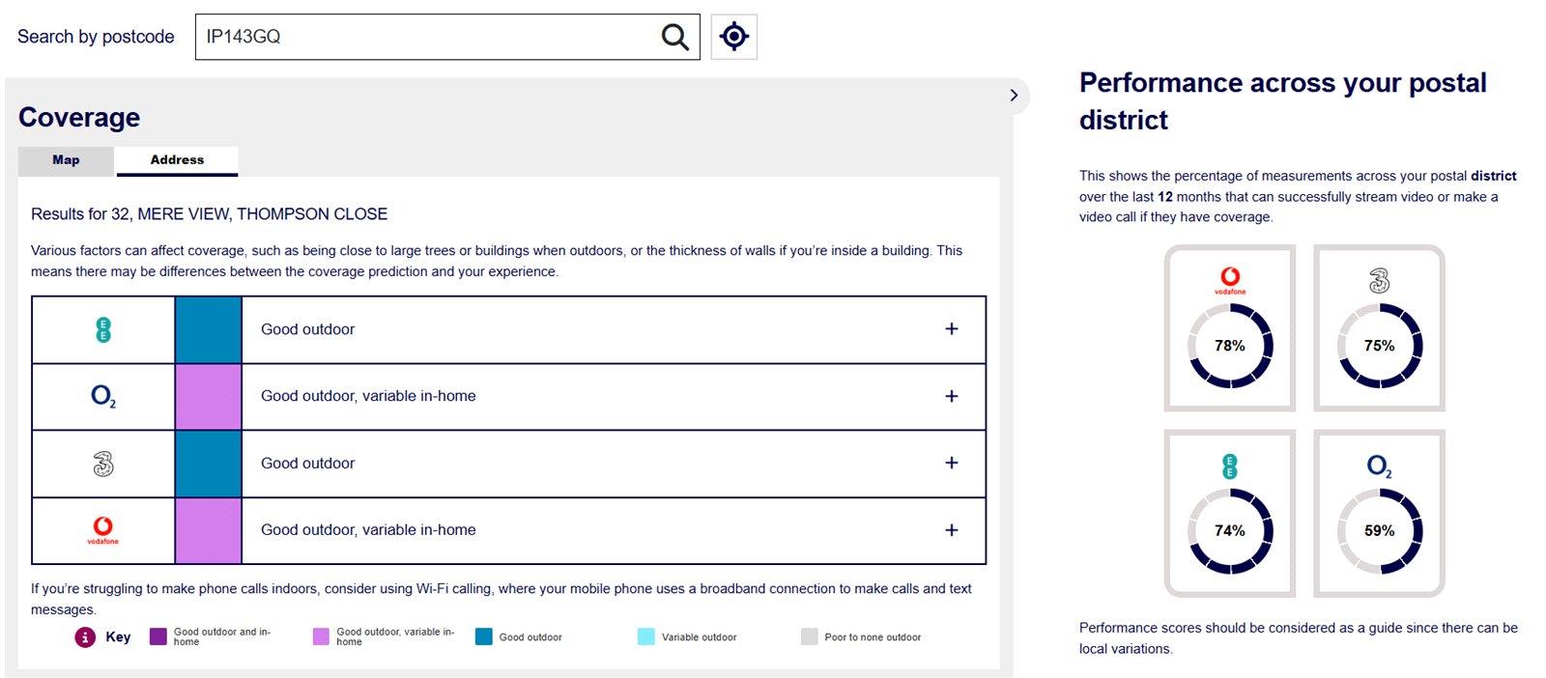
Task: Expand O2 coverage details plus
Action: 952,396
